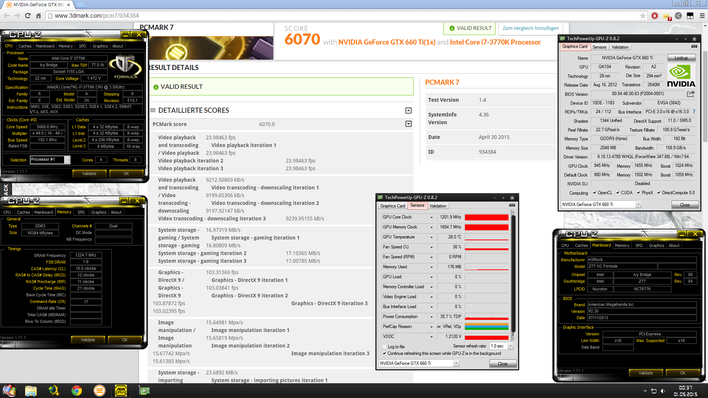This screenshot has width=708, height=398.
Task: Switch to Caches tab in top CPU-Z
Action: coord(25,46)
